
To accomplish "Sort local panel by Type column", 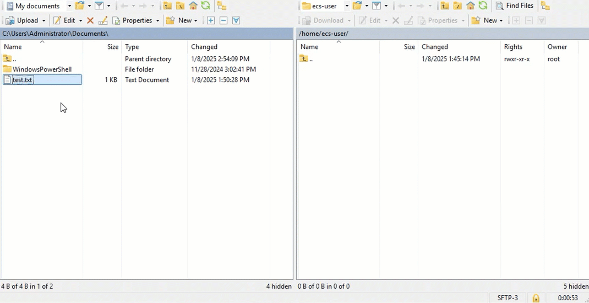I will (x=154, y=47).
